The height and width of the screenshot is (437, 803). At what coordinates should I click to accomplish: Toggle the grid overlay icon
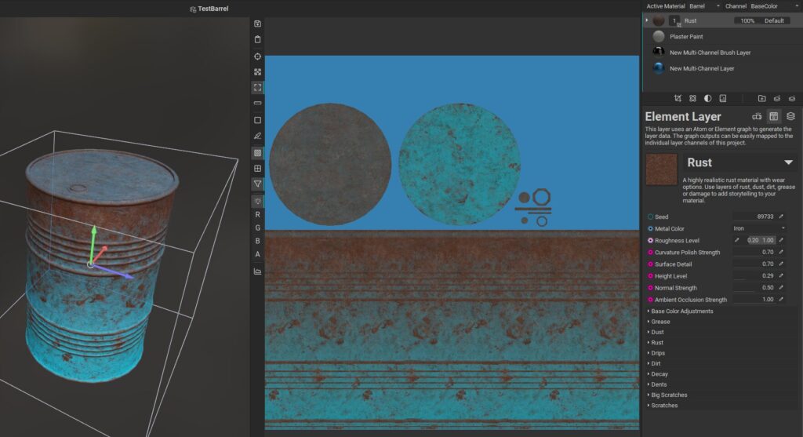pos(257,168)
